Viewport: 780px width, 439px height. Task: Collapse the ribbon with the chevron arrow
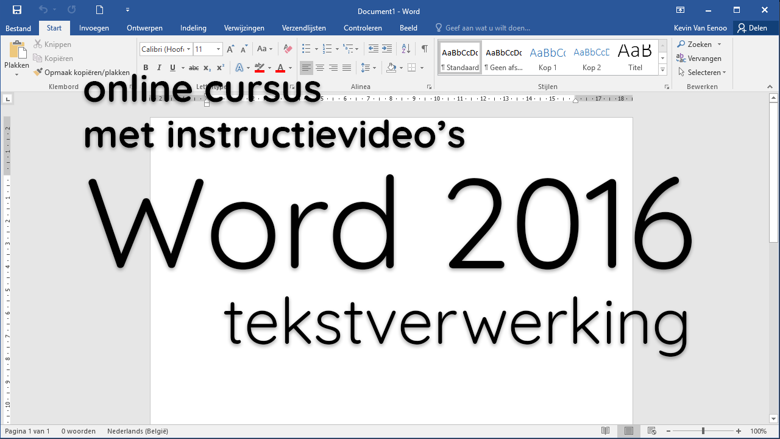tap(771, 87)
